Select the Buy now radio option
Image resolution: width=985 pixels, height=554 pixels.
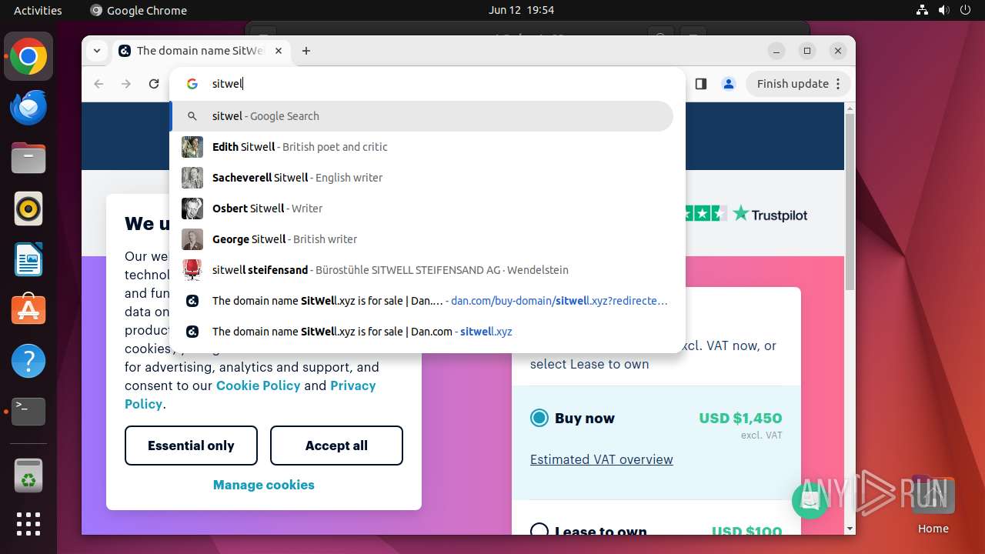coord(539,418)
